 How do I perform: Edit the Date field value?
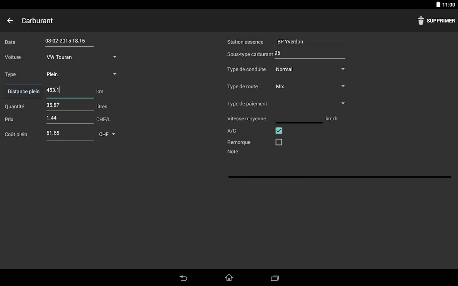[x=69, y=41]
